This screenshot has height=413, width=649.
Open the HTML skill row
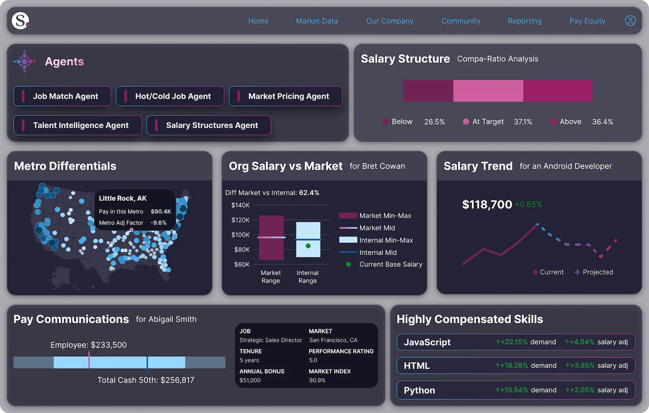[x=516, y=366]
